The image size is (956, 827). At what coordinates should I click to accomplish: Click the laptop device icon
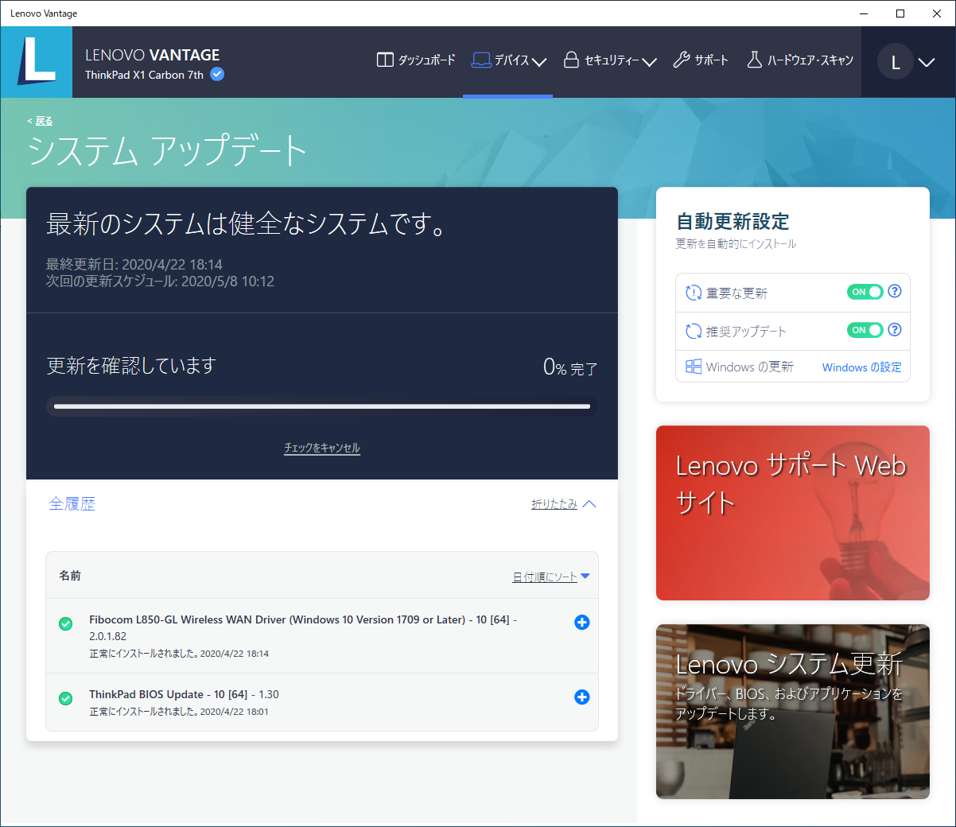481,60
